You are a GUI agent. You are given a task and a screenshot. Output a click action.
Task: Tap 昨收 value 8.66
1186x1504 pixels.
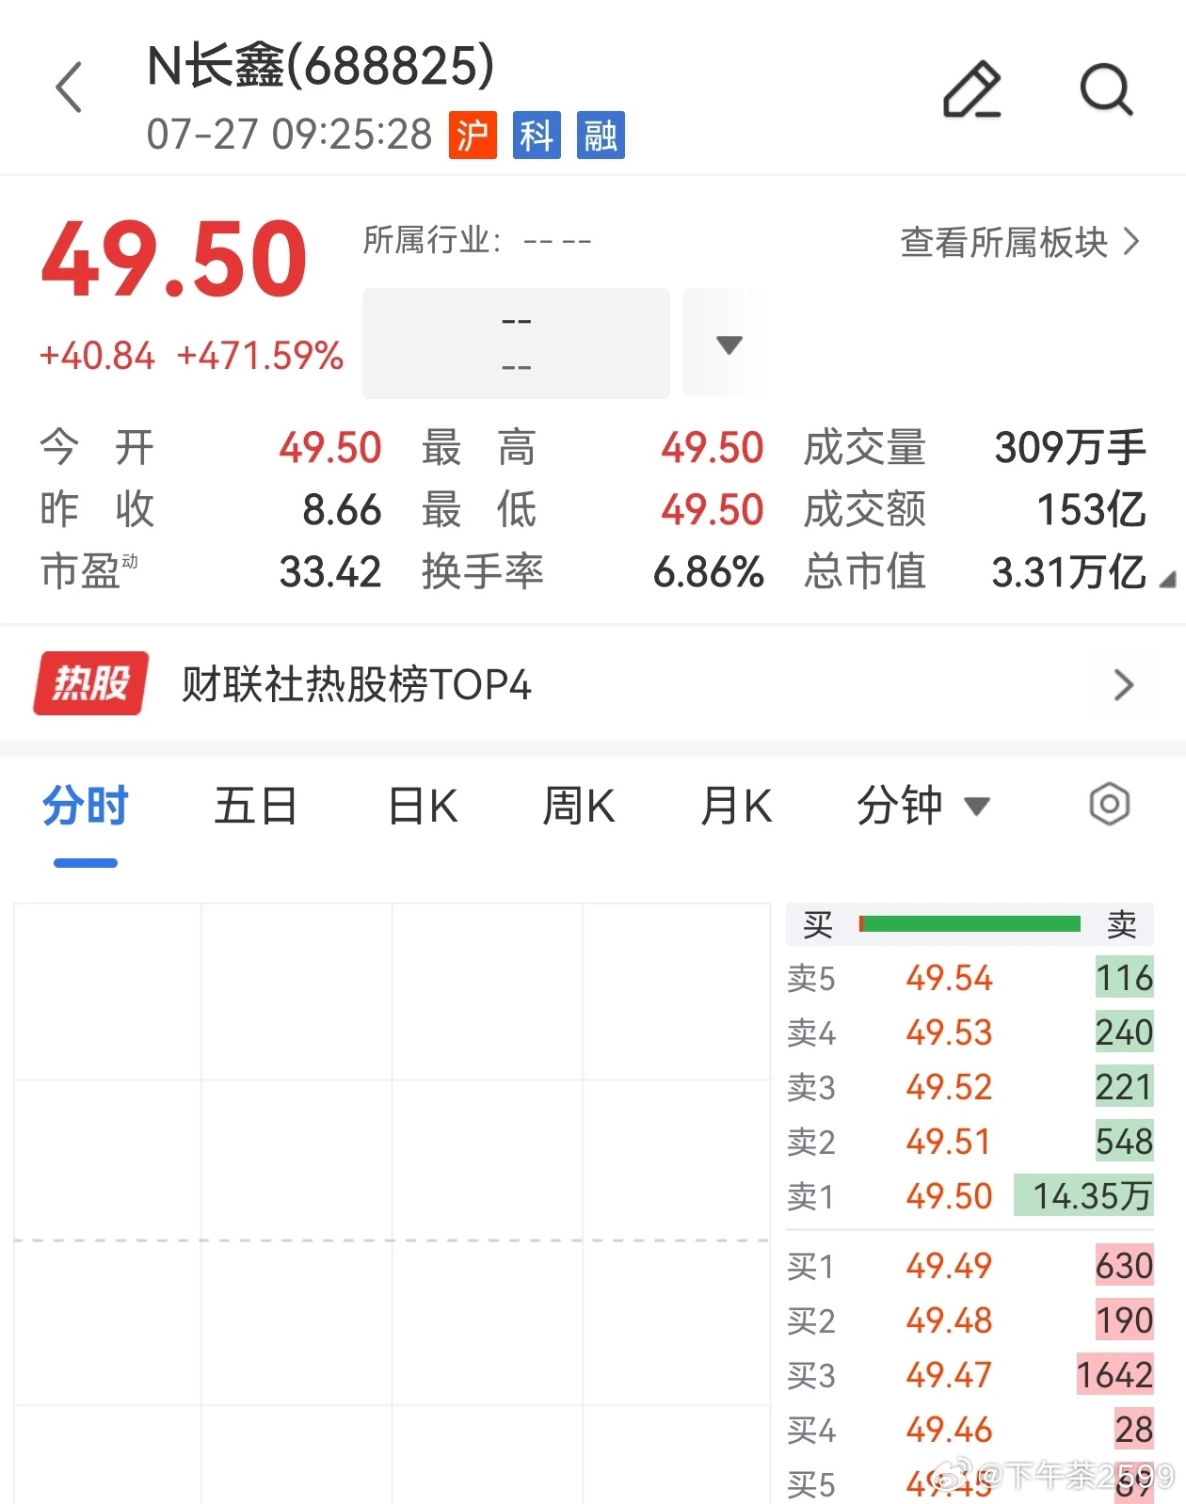342,509
